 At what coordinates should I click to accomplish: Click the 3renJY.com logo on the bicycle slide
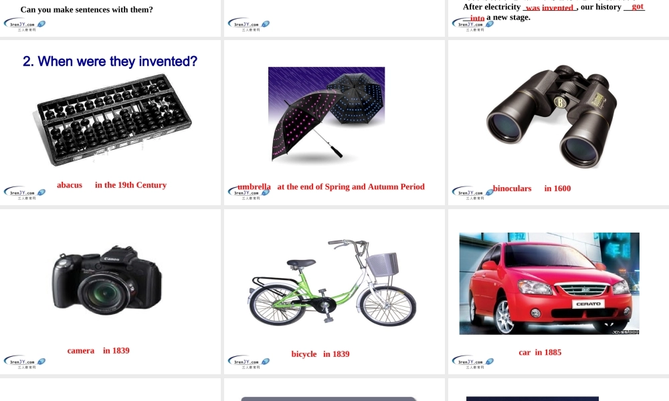point(249,362)
